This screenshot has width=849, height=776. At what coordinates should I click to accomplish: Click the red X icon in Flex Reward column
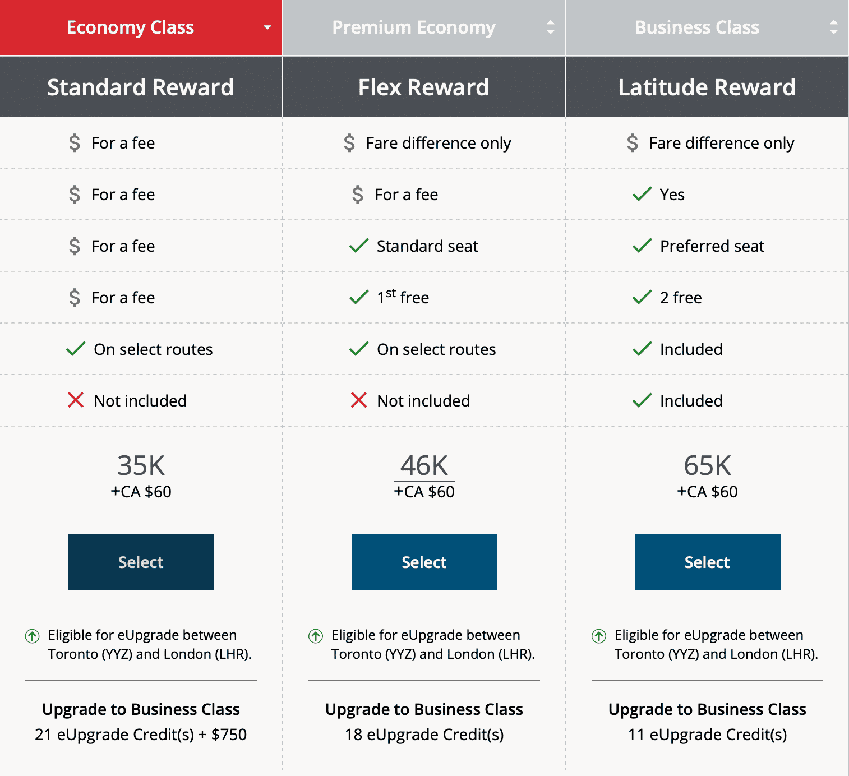tap(359, 400)
